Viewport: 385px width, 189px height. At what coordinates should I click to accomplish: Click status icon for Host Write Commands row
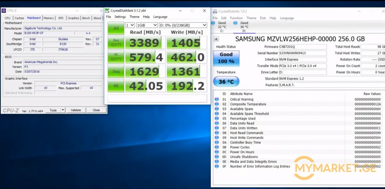(217, 137)
